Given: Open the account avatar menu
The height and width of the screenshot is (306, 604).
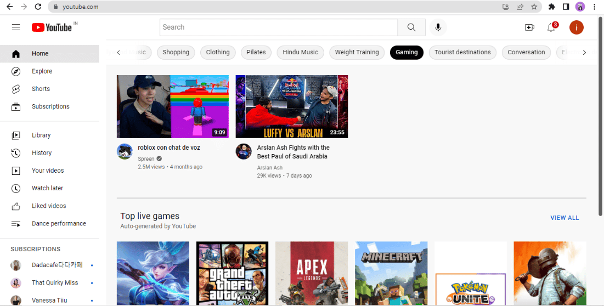Looking at the screenshot, I should coord(576,27).
